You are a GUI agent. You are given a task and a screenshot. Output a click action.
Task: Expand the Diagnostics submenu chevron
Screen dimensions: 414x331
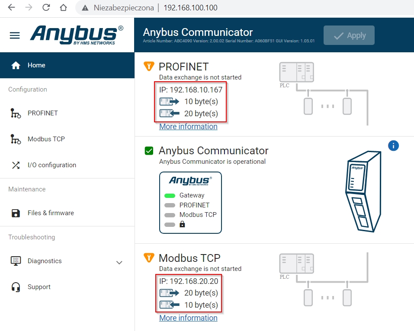[119, 262]
